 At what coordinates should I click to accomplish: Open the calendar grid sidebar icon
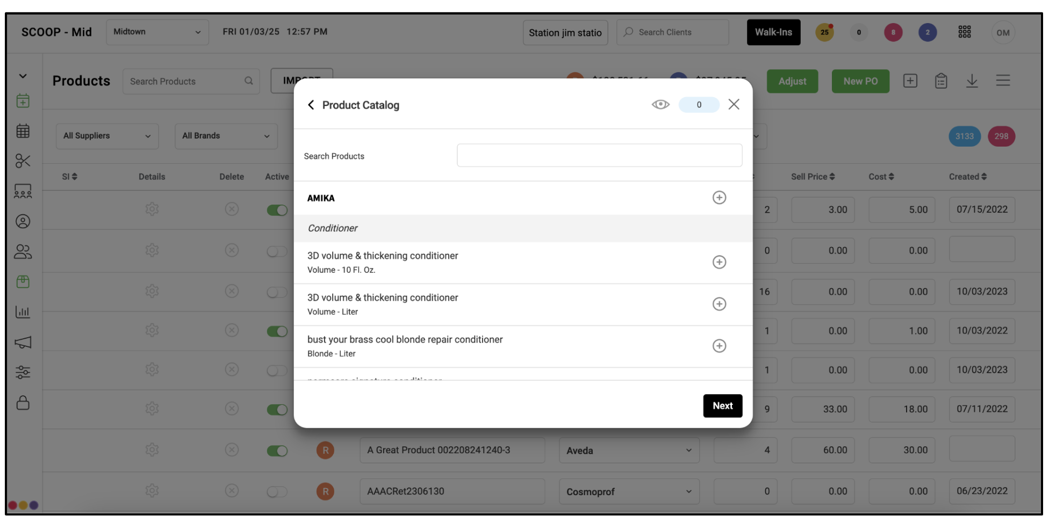point(23,131)
